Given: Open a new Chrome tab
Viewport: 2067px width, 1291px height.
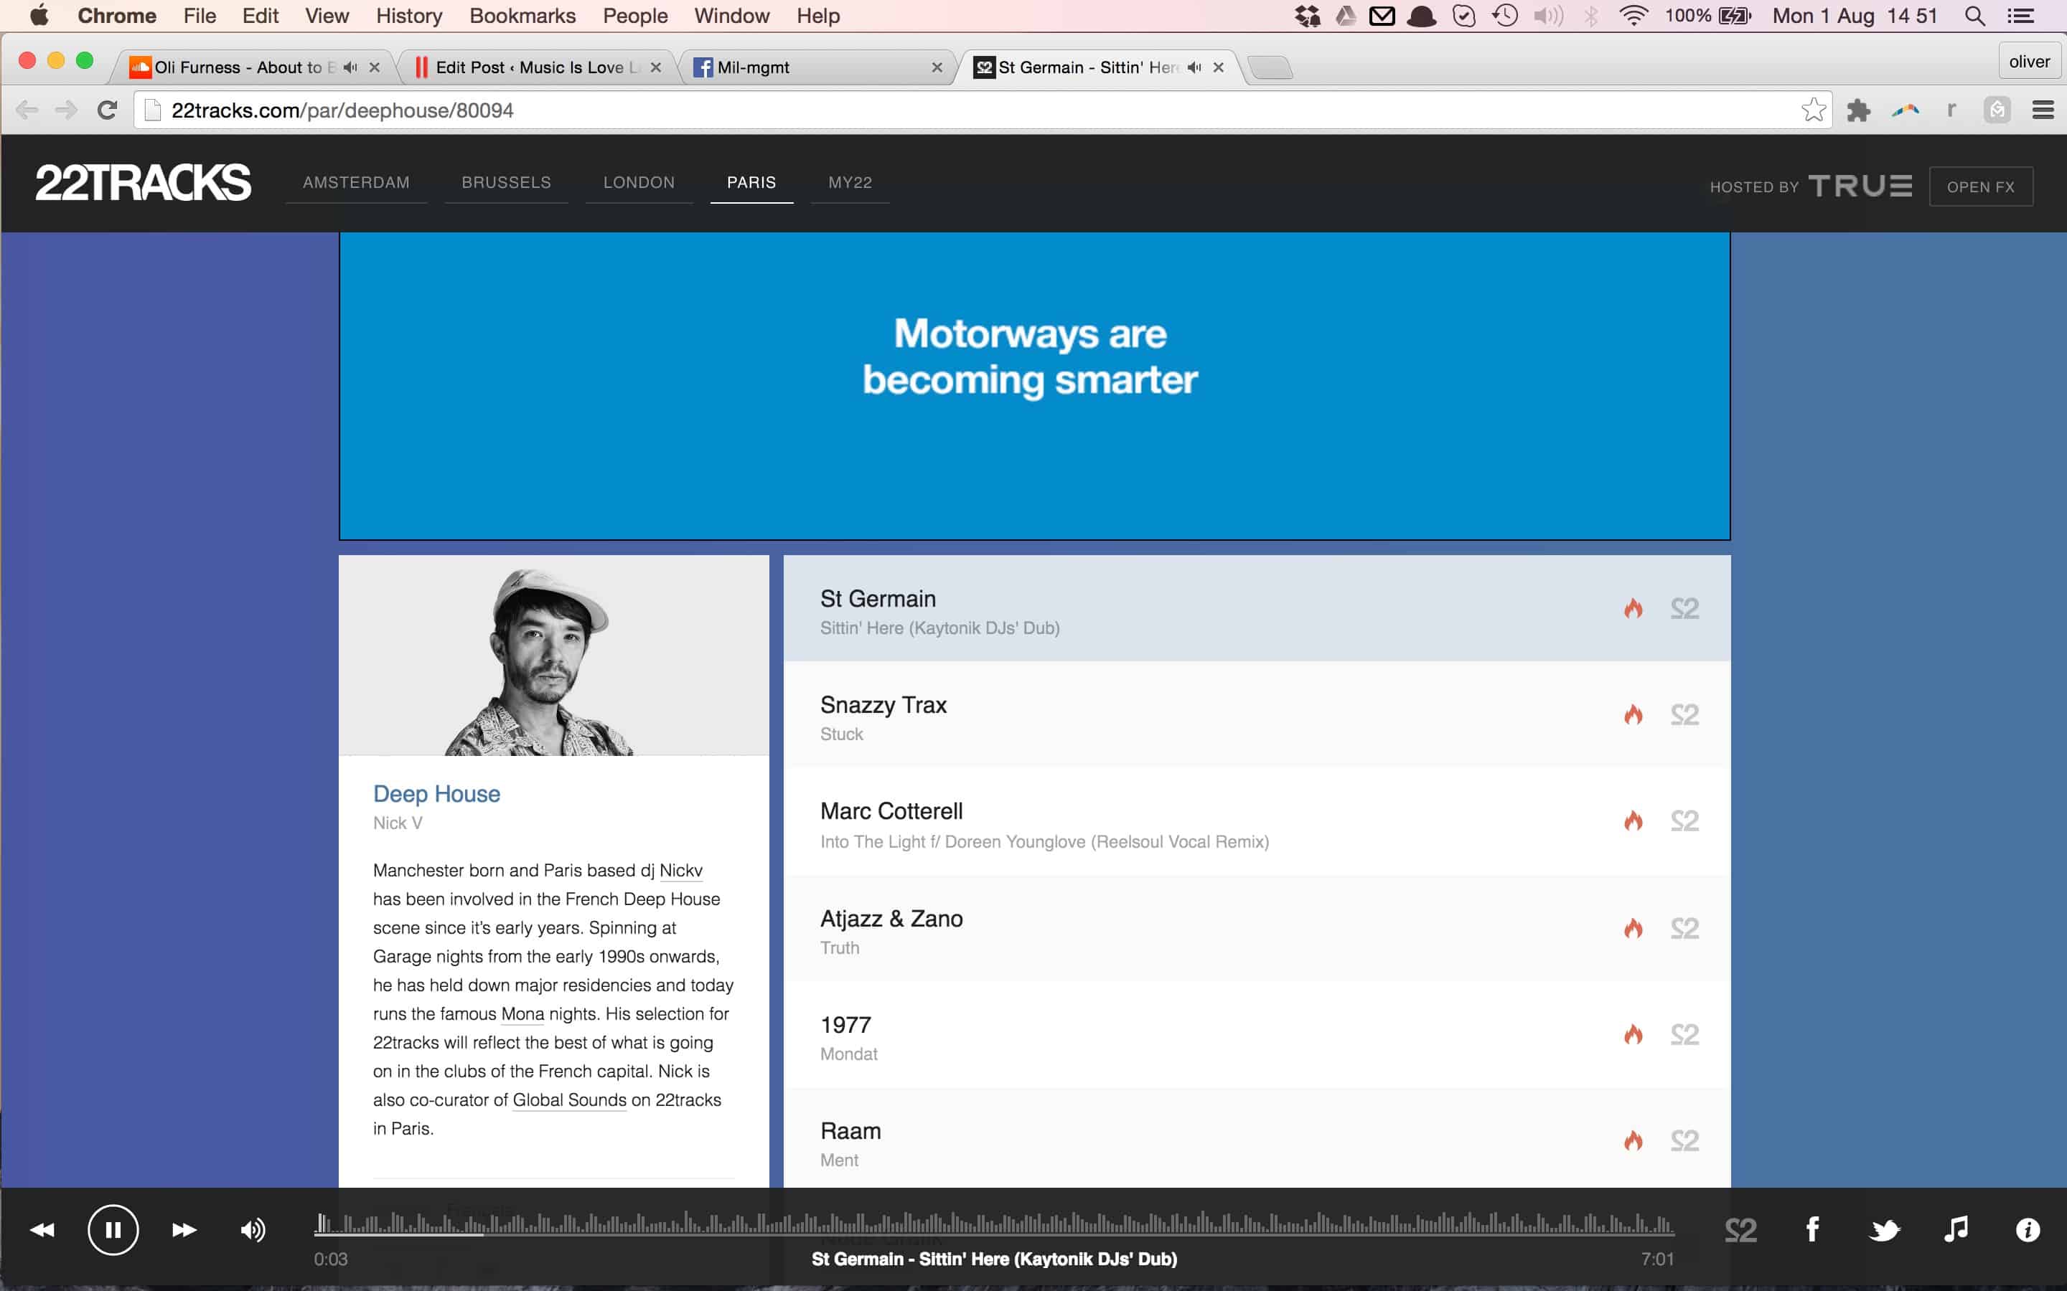Looking at the screenshot, I should tap(1270, 67).
